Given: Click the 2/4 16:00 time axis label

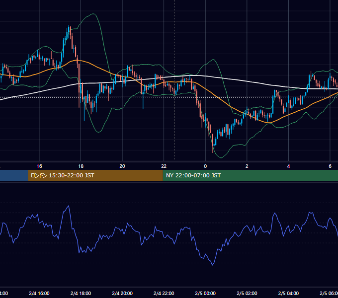Looking at the screenshot, I should click(x=39, y=293).
